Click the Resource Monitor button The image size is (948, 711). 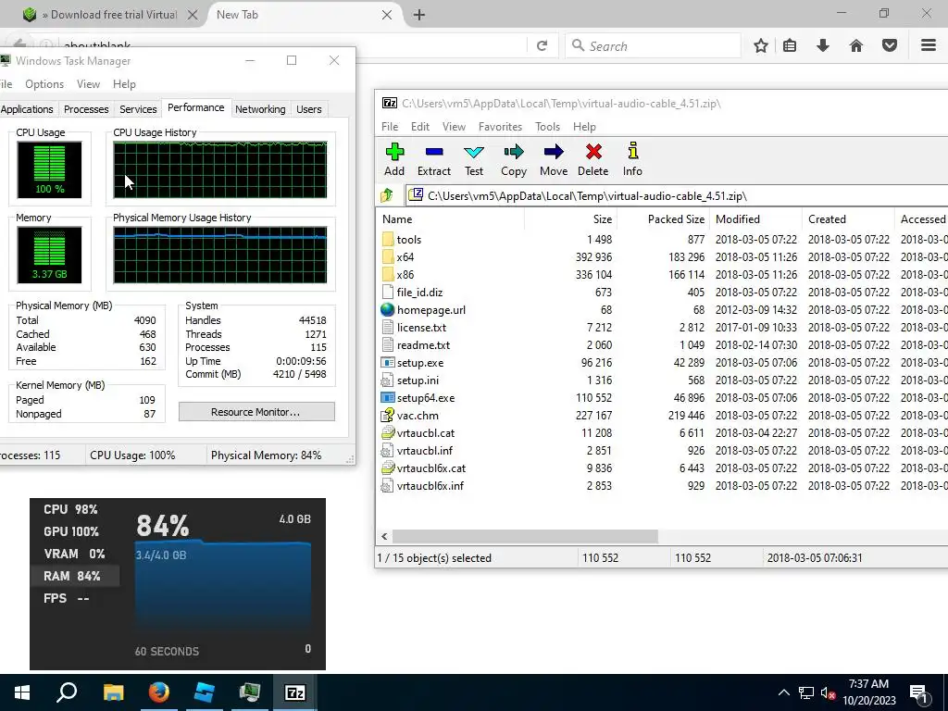[256, 412]
